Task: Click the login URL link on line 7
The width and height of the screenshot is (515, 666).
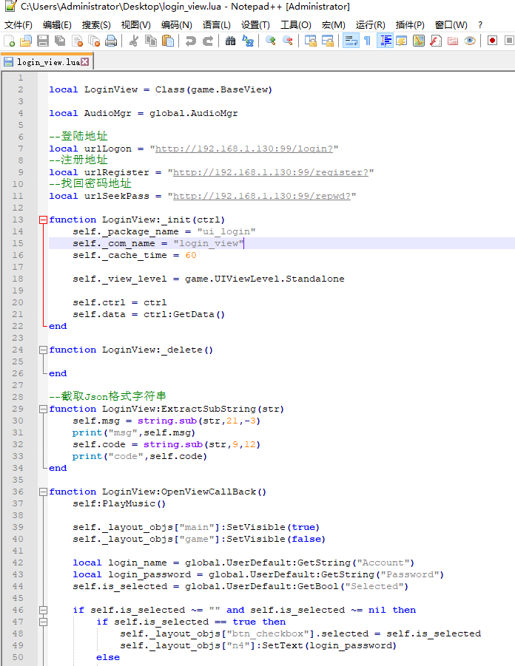Action: 243,149
